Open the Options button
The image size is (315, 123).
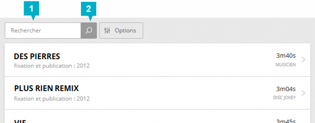[x=121, y=30]
